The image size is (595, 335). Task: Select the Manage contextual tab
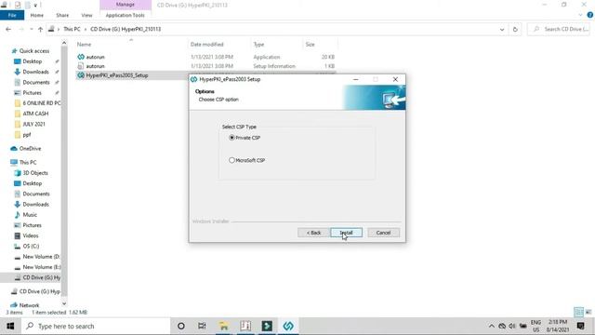(x=126, y=5)
